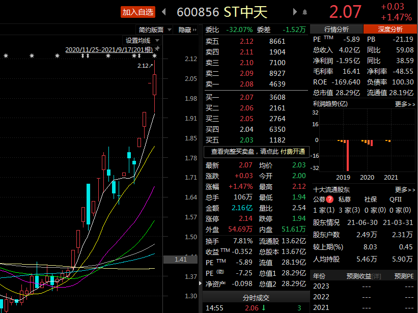The width and height of the screenshot is (418, 313).
Task: Click 委比 value -32.07%
Action: 239,30
